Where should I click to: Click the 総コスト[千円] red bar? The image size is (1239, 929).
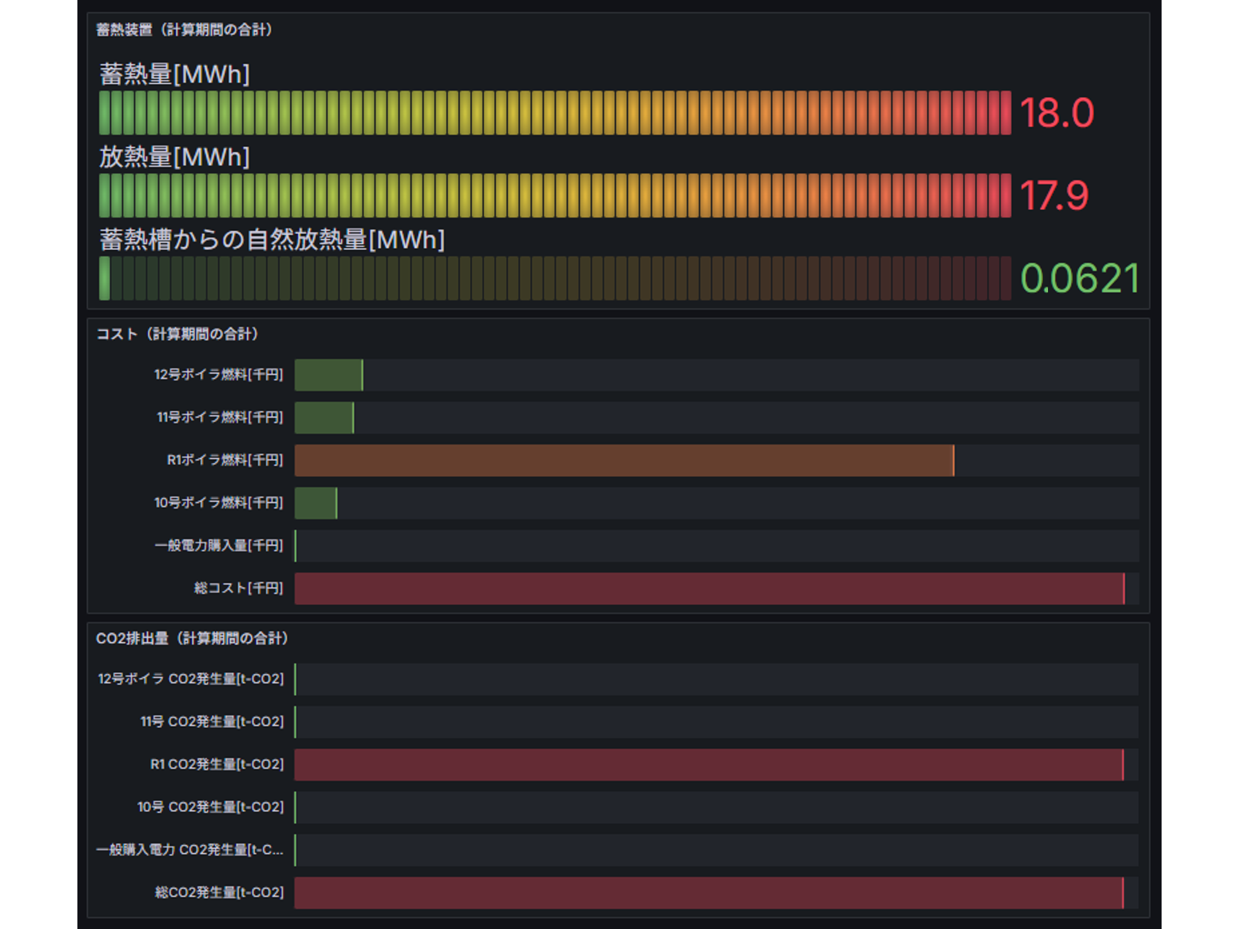click(710, 588)
